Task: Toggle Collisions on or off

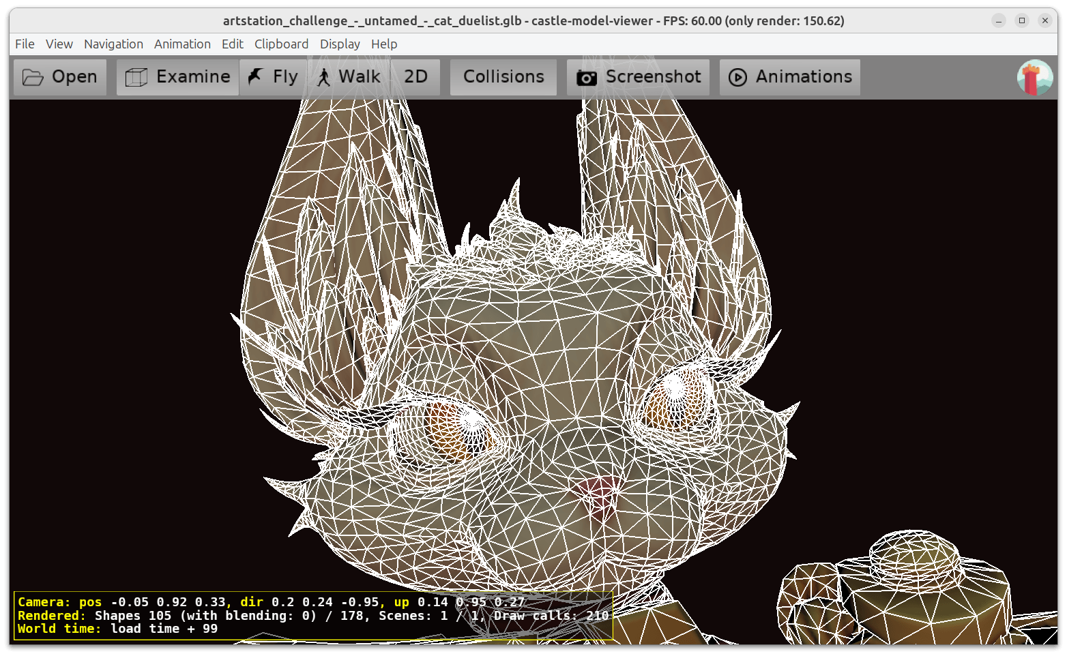Action: coord(503,76)
